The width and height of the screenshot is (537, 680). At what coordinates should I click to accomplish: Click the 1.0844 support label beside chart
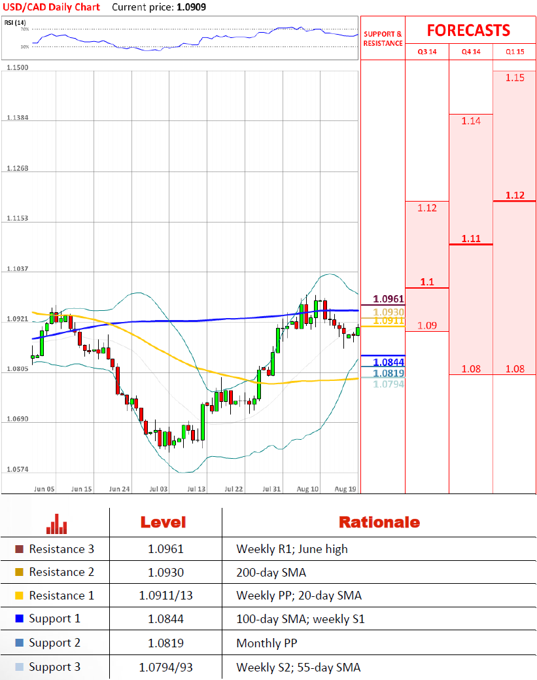pyautogui.click(x=389, y=362)
